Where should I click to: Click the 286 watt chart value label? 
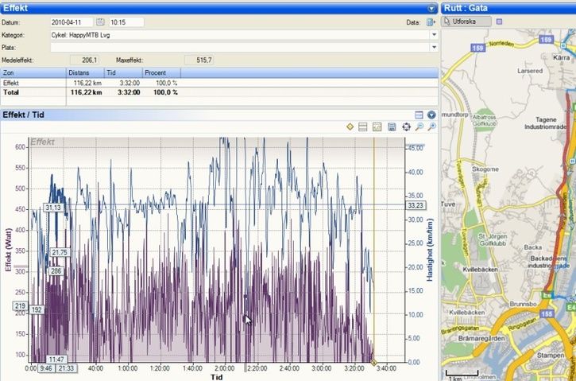click(x=56, y=271)
